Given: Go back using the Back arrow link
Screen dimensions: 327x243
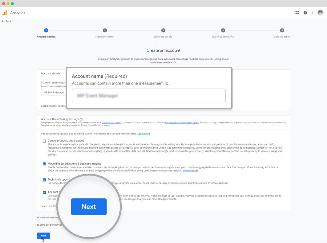Looking at the screenshot, I should 7,21.
